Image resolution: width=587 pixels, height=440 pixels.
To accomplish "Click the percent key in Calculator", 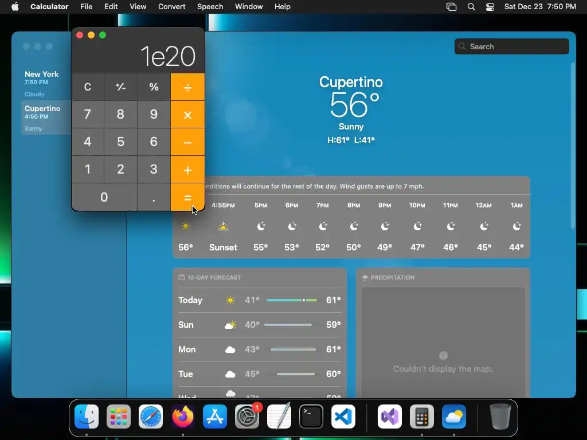I will (x=154, y=87).
